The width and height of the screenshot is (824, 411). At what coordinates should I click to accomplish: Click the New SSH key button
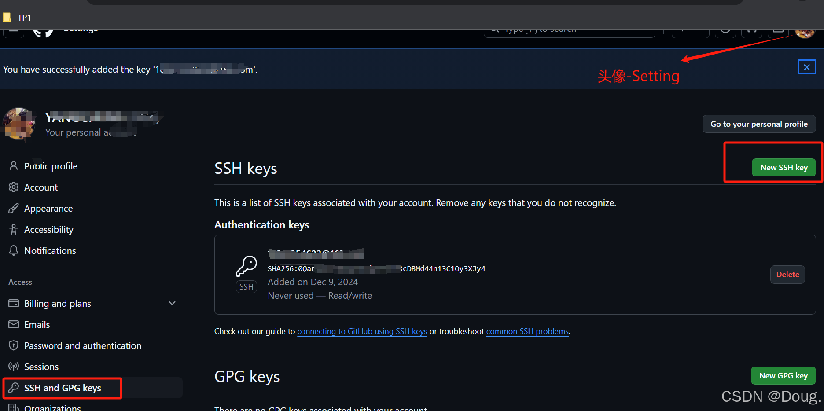[784, 167]
